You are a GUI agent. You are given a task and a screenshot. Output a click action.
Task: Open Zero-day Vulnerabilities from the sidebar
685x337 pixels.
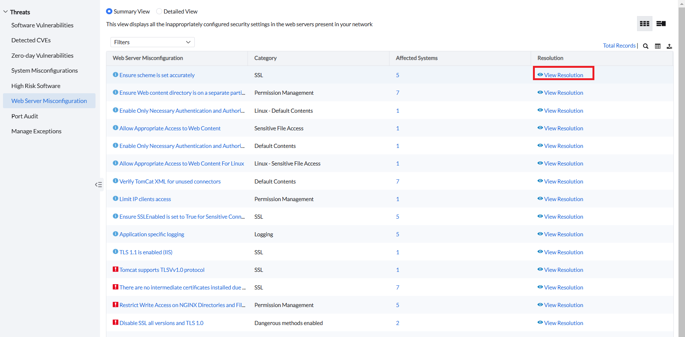[42, 55]
